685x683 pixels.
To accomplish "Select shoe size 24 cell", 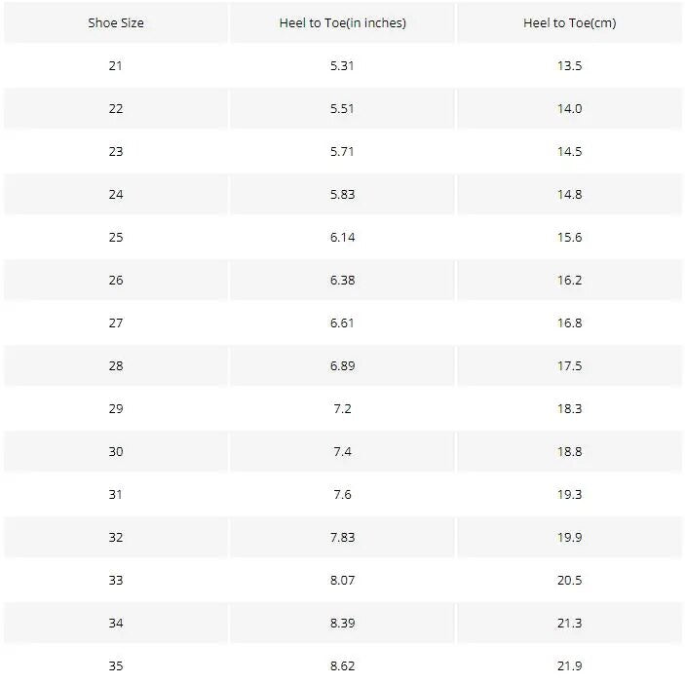I will (x=116, y=195).
